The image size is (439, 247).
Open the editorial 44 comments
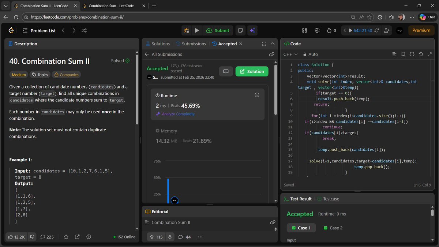(x=184, y=237)
